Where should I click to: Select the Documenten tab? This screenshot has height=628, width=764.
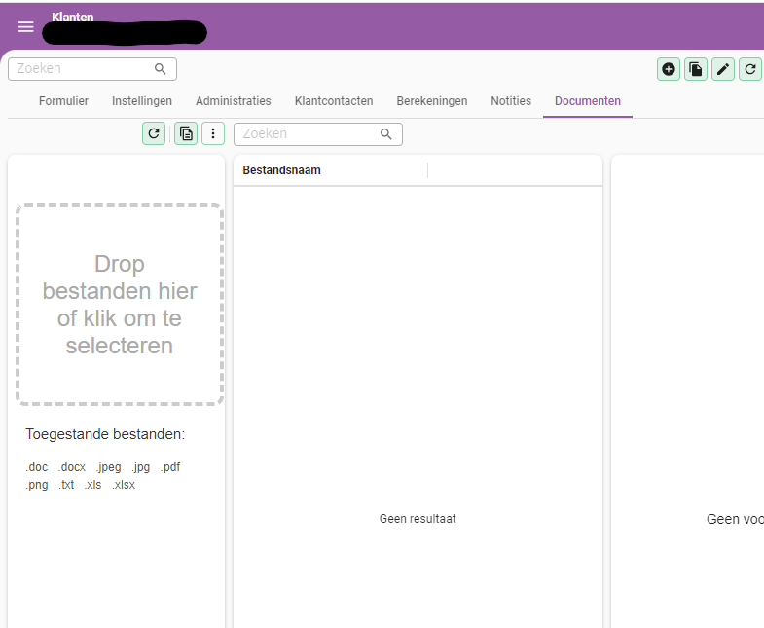pyautogui.click(x=588, y=101)
